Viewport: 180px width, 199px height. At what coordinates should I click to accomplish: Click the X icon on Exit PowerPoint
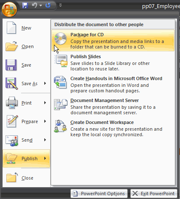point(135,194)
